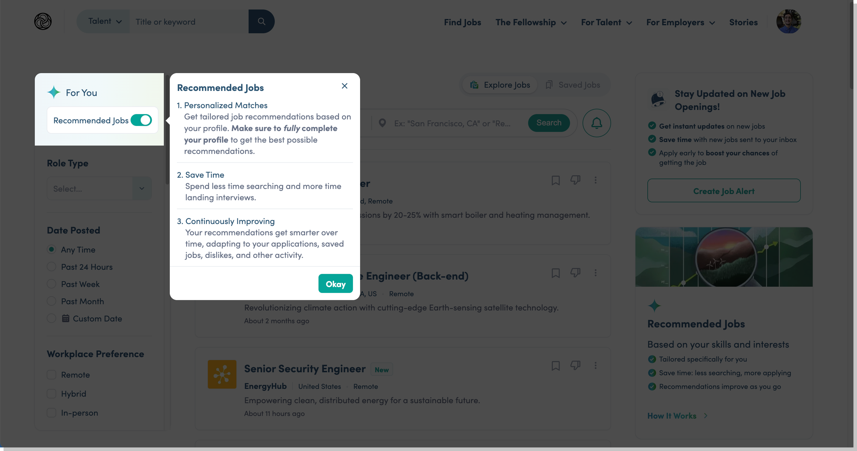The width and height of the screenshot is (857, 451).
Task: Close the Recommended Jobs popup
Action: pos(345,86)
